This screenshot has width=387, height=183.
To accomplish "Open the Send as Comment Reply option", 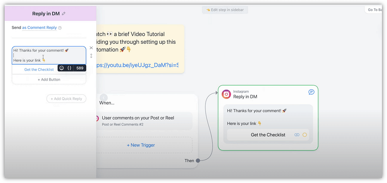I will pyautogui.click(x=40, y=28).
